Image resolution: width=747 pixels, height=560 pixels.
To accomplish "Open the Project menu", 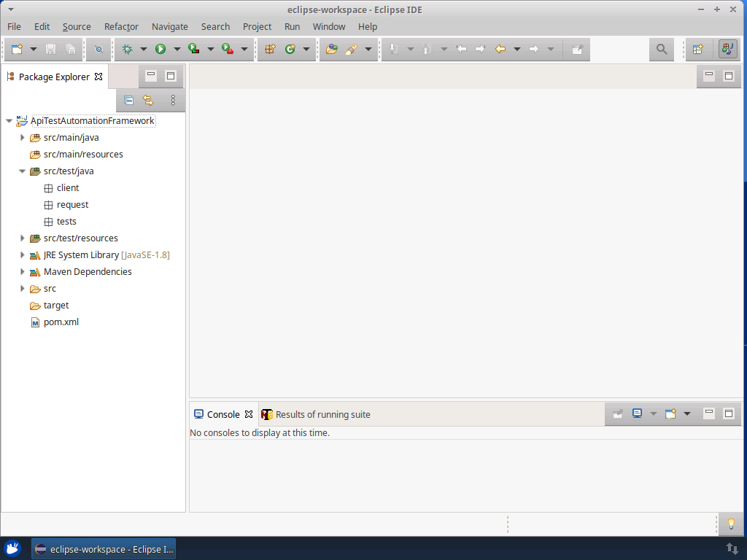I will 258,27.
